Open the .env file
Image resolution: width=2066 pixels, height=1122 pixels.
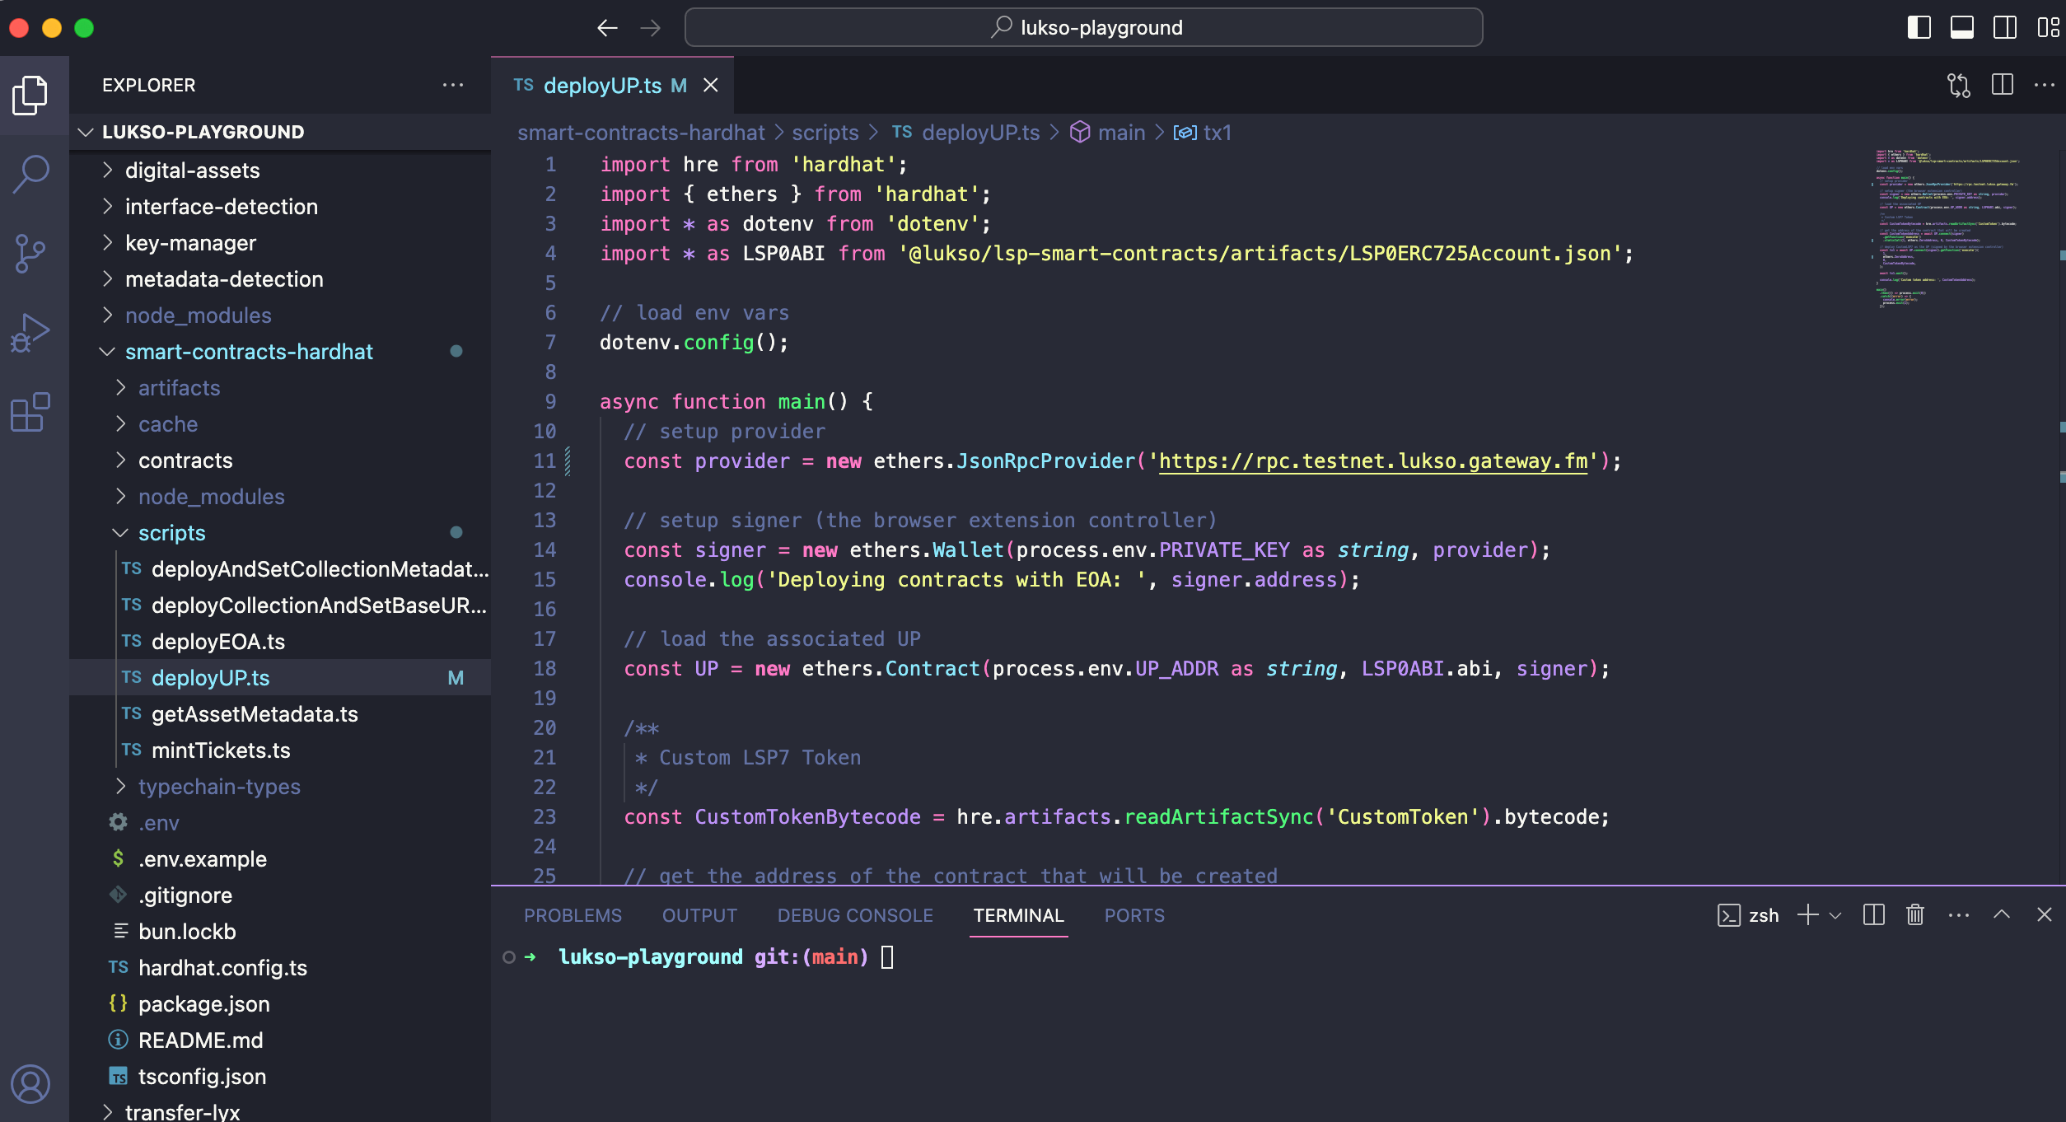pyautogui.click(x=280, y=823)
